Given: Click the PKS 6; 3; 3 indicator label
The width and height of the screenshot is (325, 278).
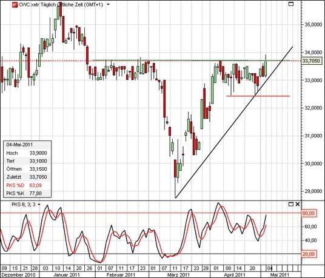Looking at the screenshot, I should coord(24,205).
